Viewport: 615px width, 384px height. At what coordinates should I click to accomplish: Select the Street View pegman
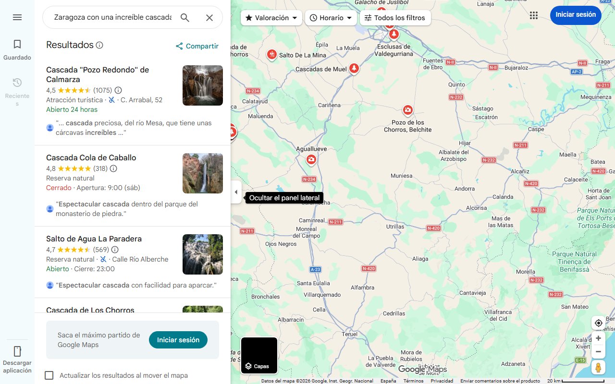pyautogui.click(x=598, y=367)
